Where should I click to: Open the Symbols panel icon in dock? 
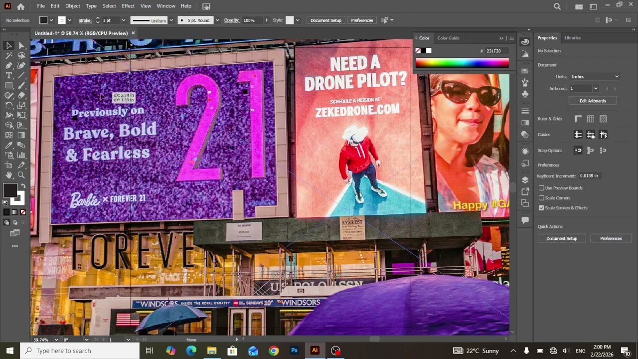525,94
